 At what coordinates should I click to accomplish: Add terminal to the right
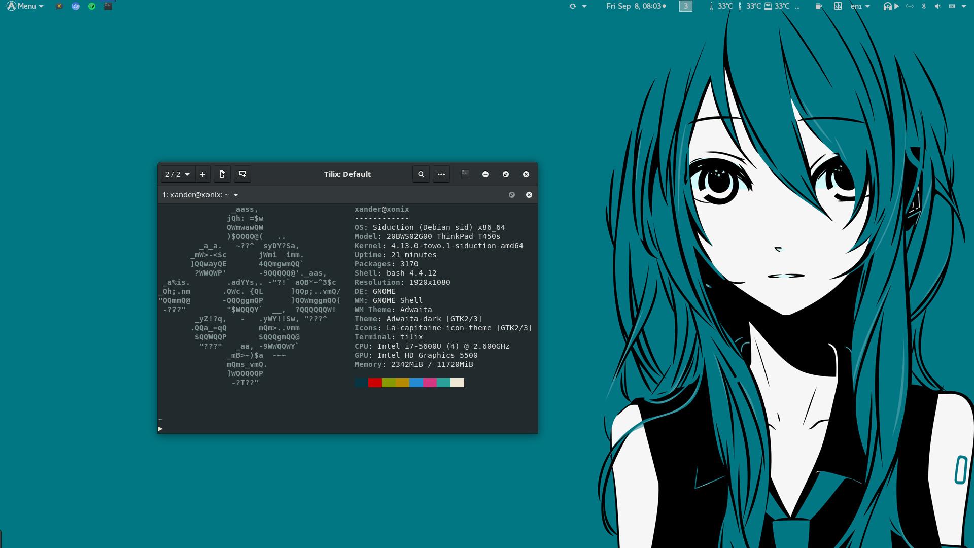point(222,174)
